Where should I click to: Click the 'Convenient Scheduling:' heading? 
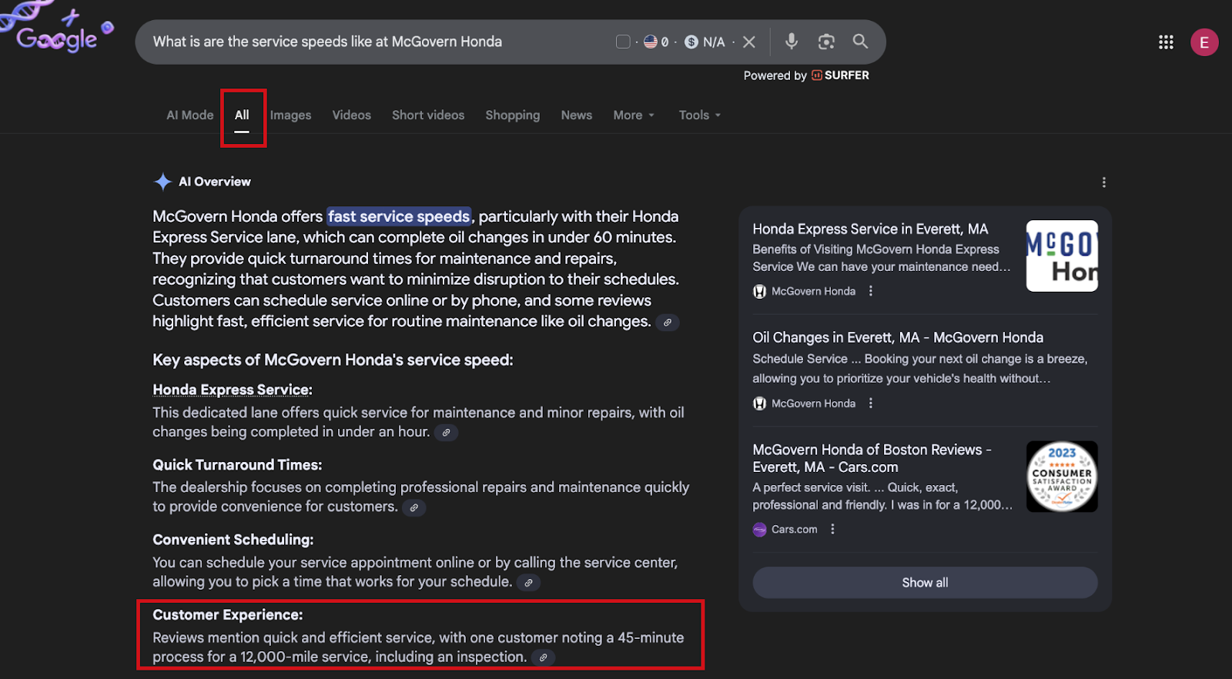[233, 540]
